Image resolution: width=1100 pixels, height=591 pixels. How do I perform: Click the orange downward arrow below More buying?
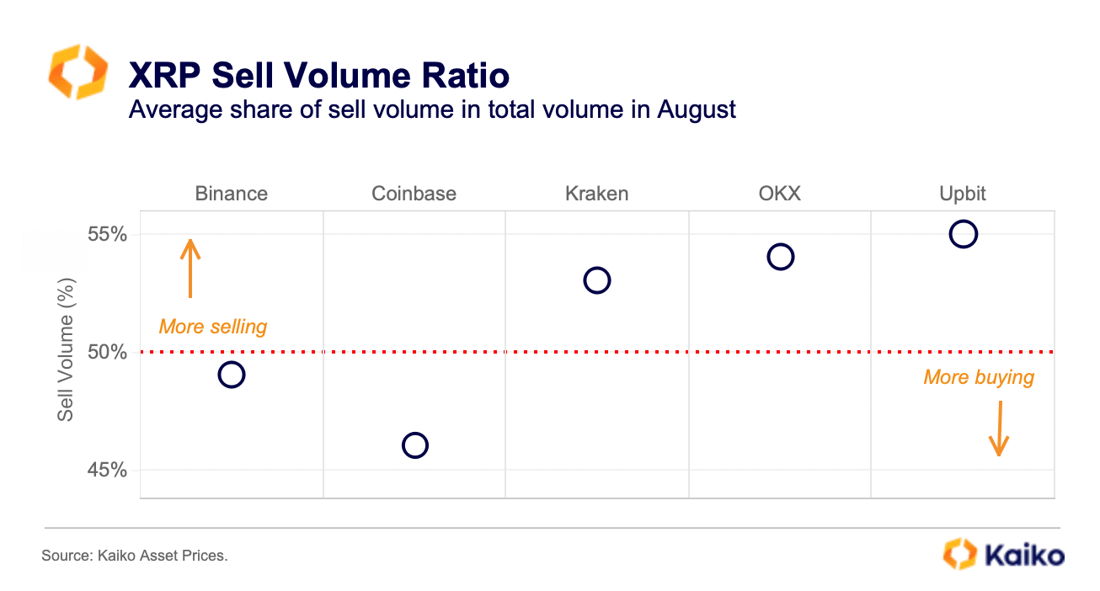1000,429
